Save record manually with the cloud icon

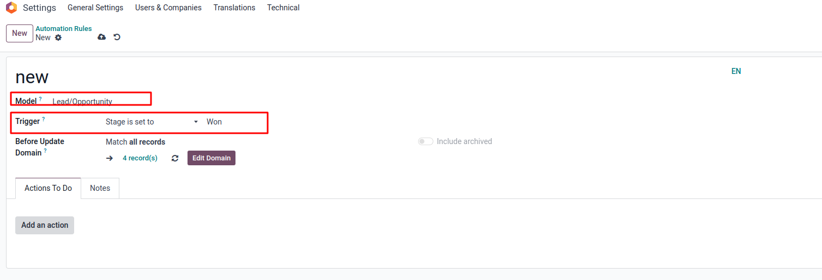101,37
